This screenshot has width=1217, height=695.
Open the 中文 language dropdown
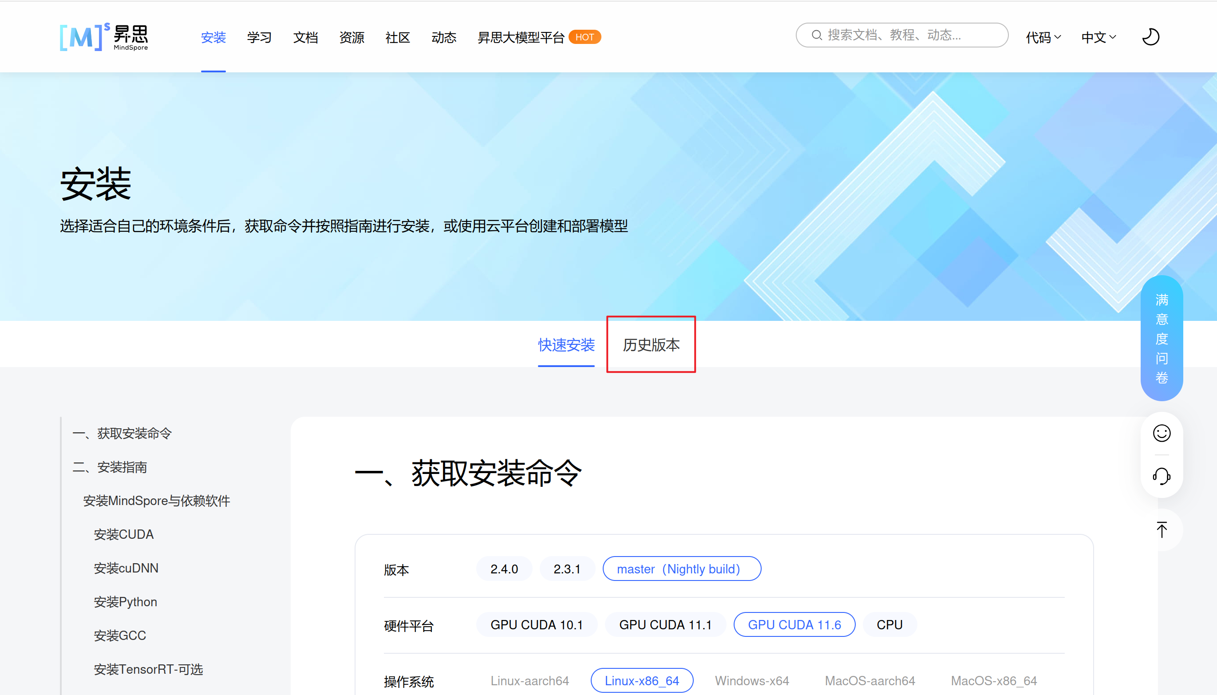[1098, 37]
